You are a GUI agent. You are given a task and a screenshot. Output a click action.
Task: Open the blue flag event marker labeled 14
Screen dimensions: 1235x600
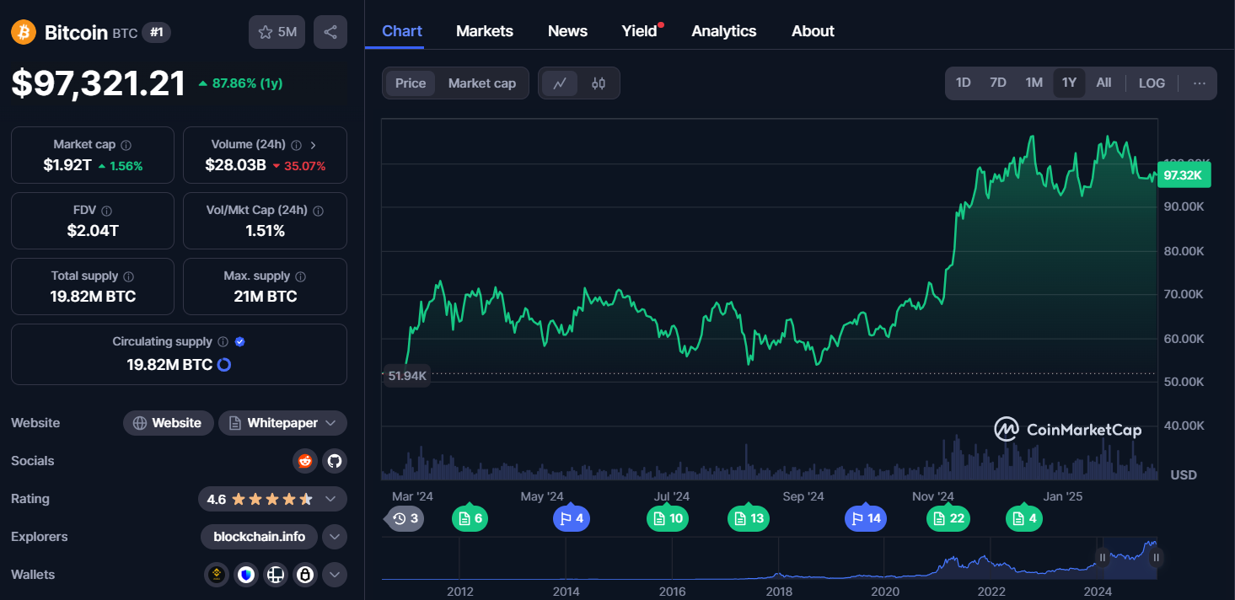click(x=866, y=518)
